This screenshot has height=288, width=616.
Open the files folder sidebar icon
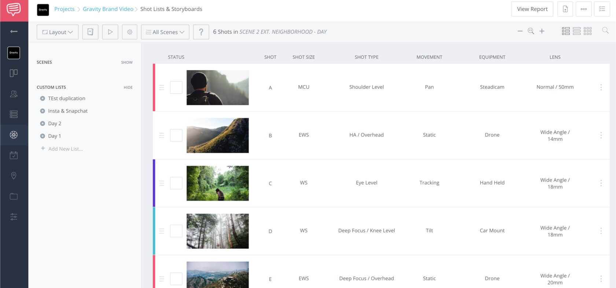(x=14, y=196)
